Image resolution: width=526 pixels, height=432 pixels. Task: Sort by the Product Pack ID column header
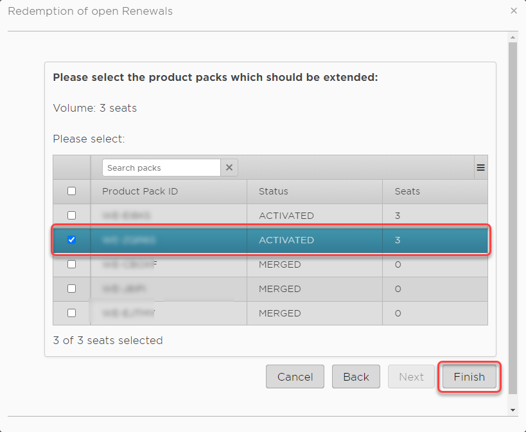[x=140, y=191]
